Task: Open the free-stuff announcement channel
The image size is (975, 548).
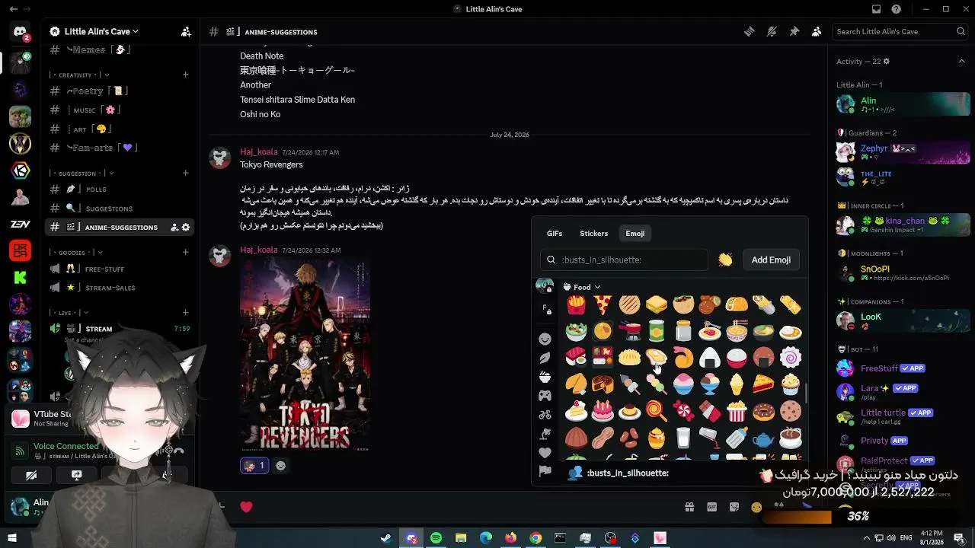Action: (x=118, y=269)
